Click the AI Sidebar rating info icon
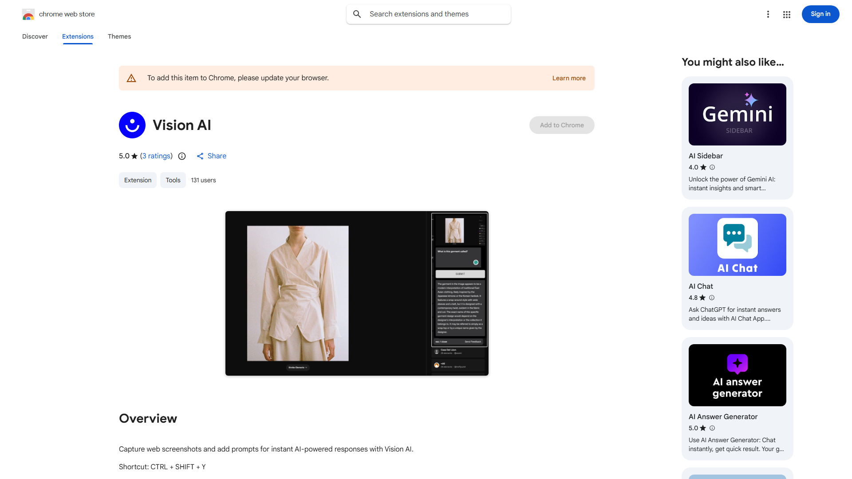This screenshot has width=852, height=479. pos(712,167)
